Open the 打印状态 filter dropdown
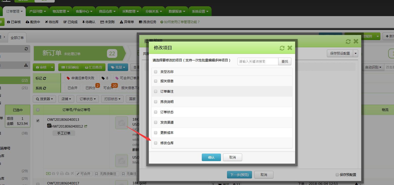Viewport: 394px width, 185px height. 112,99
